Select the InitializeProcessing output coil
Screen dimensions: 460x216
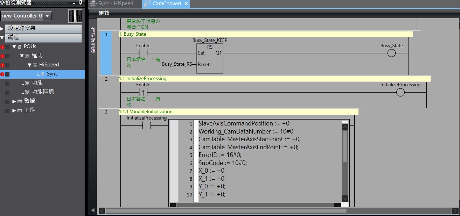coord(400,92)
